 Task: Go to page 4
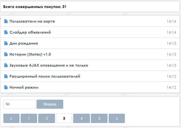(81, 118)
